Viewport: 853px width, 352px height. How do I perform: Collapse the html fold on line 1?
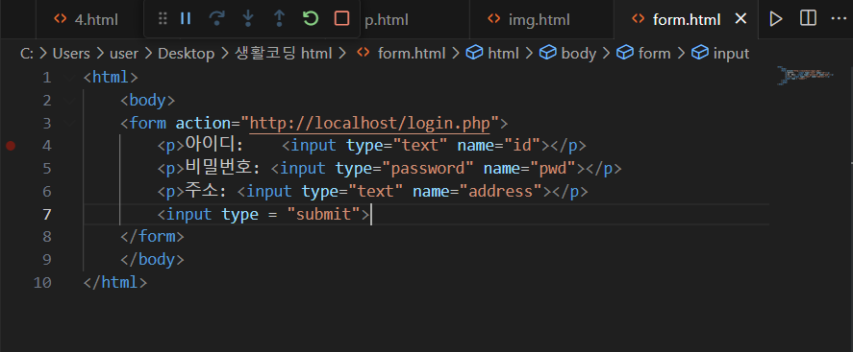69,78
